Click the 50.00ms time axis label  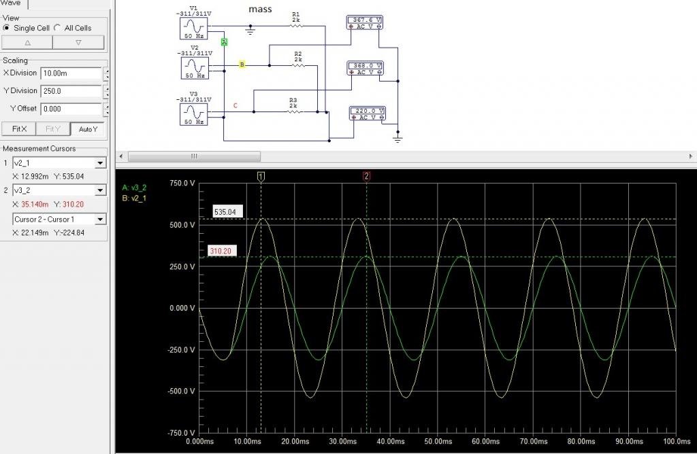438,441
